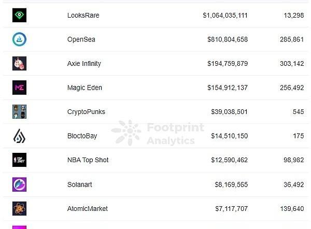Click the BloctoBay logo icon

pyautogui.click(x=19, y=136)
